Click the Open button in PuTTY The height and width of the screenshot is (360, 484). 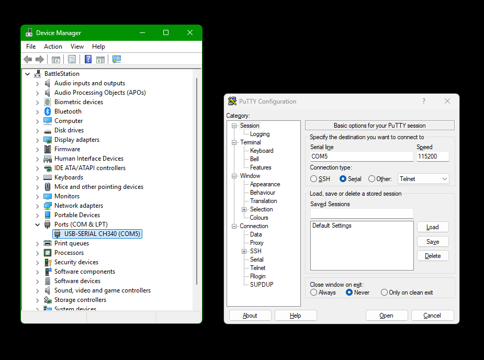pos(387,316)
